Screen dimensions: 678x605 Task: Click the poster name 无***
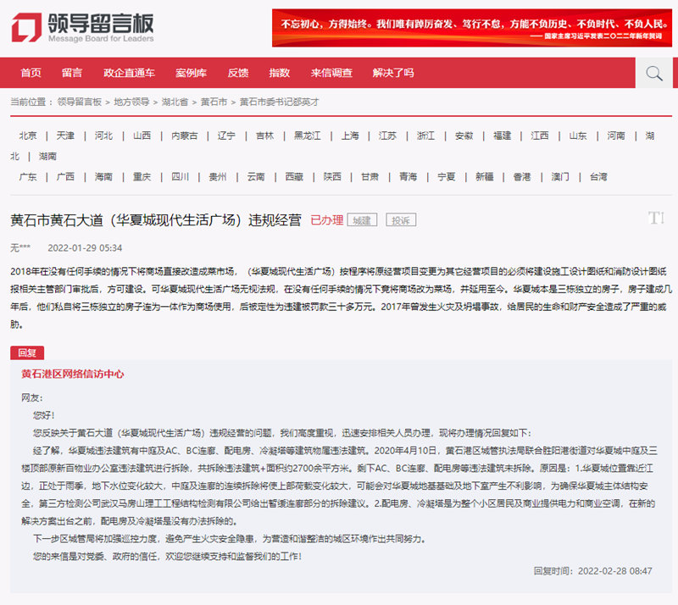[20, 248]
